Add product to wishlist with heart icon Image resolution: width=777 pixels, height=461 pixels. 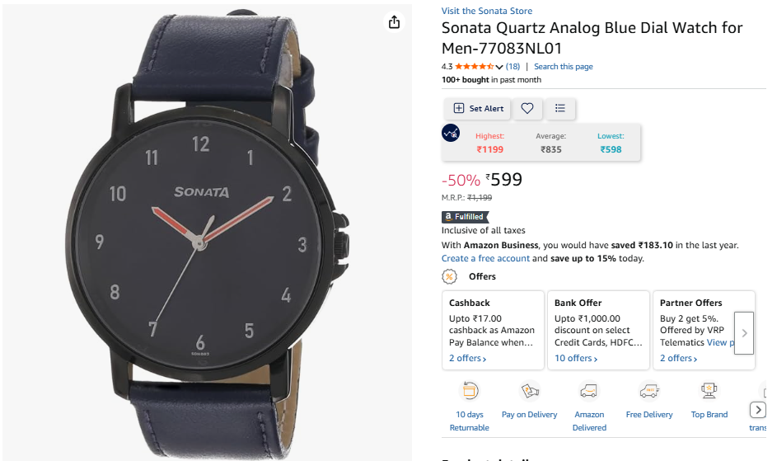pos(527,108)
